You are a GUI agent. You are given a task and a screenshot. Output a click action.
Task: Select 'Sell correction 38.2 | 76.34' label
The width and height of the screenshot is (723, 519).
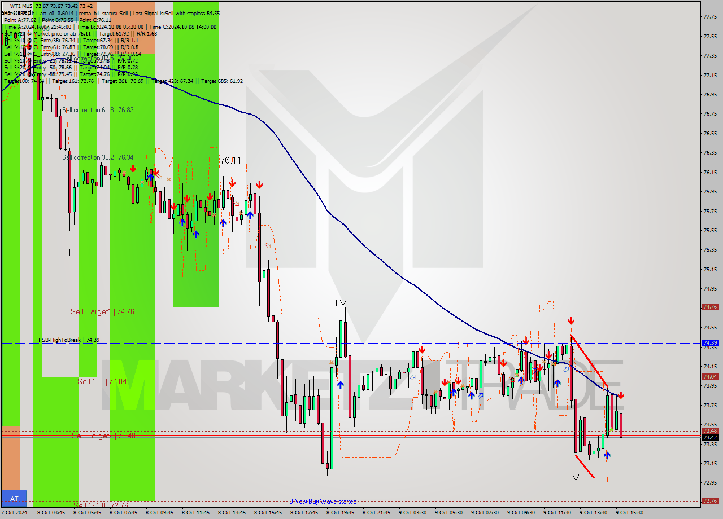pos(98,157)
